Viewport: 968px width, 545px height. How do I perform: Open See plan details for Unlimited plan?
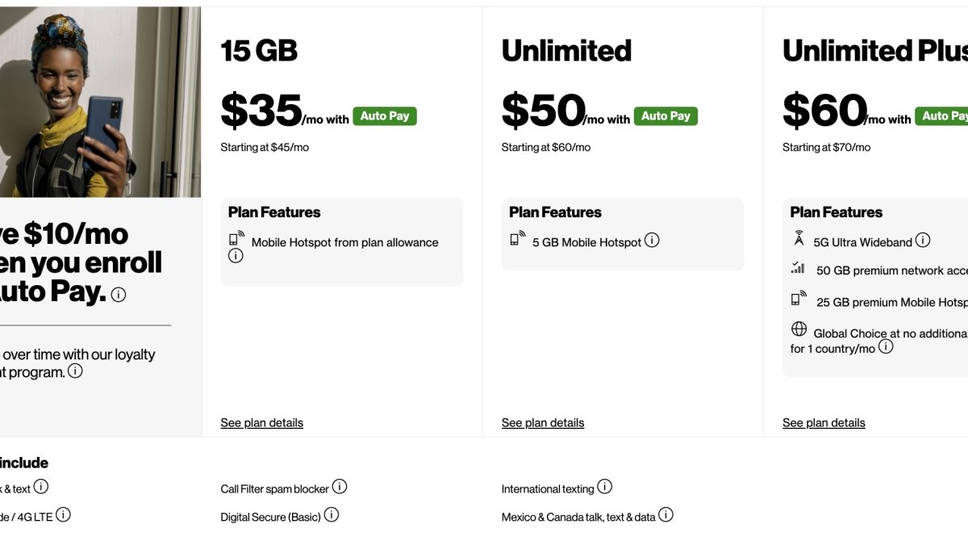coord(542,423)
